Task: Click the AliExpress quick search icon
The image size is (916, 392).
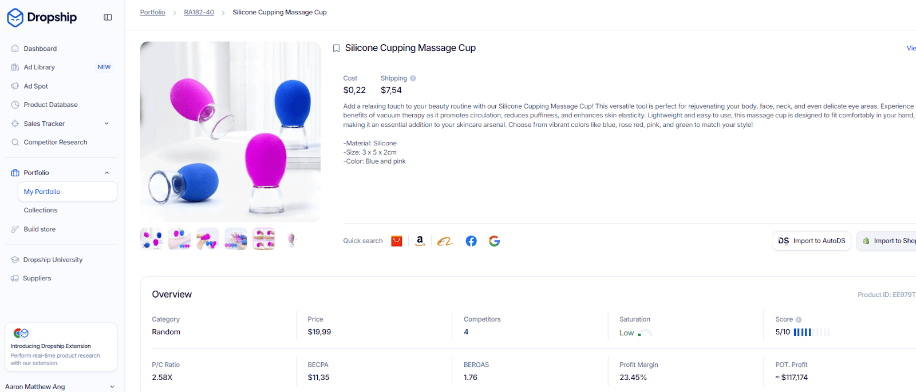Action: [x=397, y=241]
